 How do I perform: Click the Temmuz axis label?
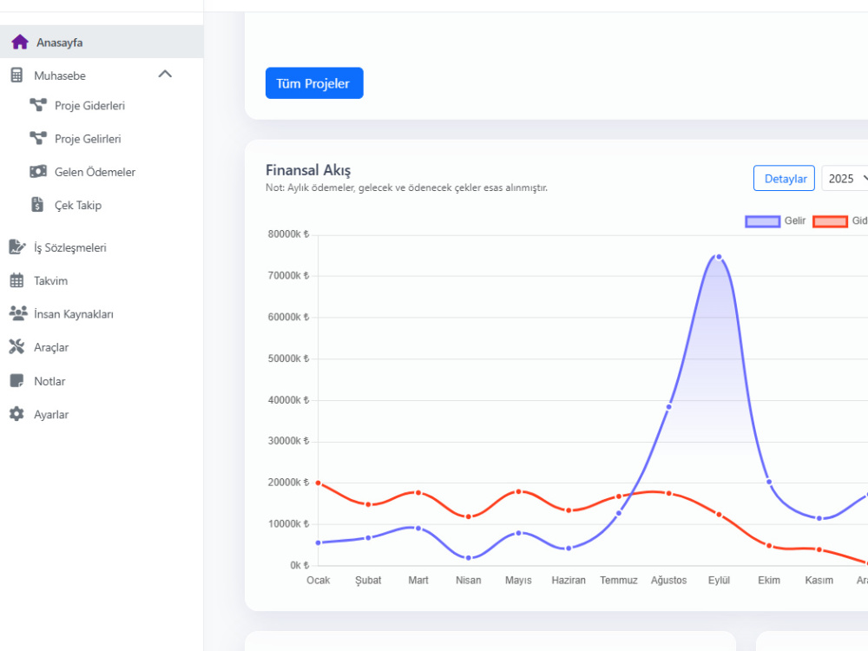(x=618, y=580)
